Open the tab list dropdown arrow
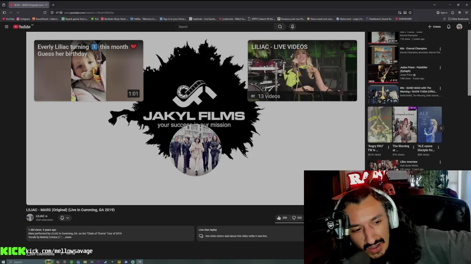This screenshot has height=264, width=471. (x=434, y=5)
